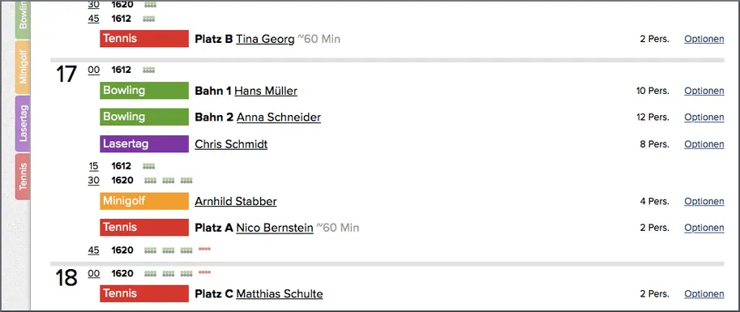Switch to the Minigolf side tab

22,67
